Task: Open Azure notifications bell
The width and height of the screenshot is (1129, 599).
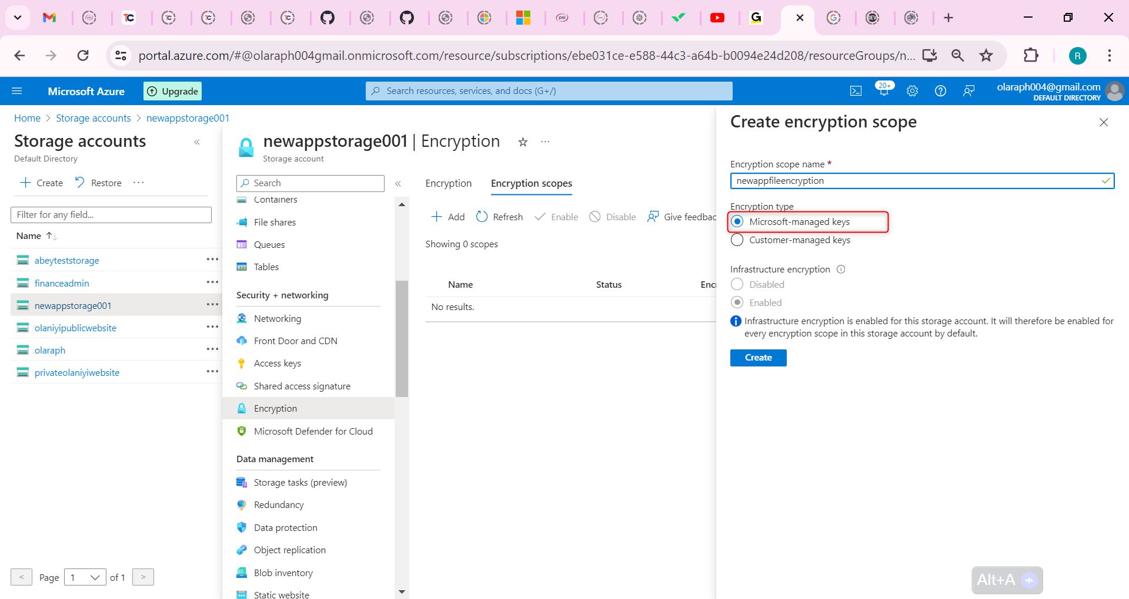Action: pyautogui.click(x=884, y=90)
